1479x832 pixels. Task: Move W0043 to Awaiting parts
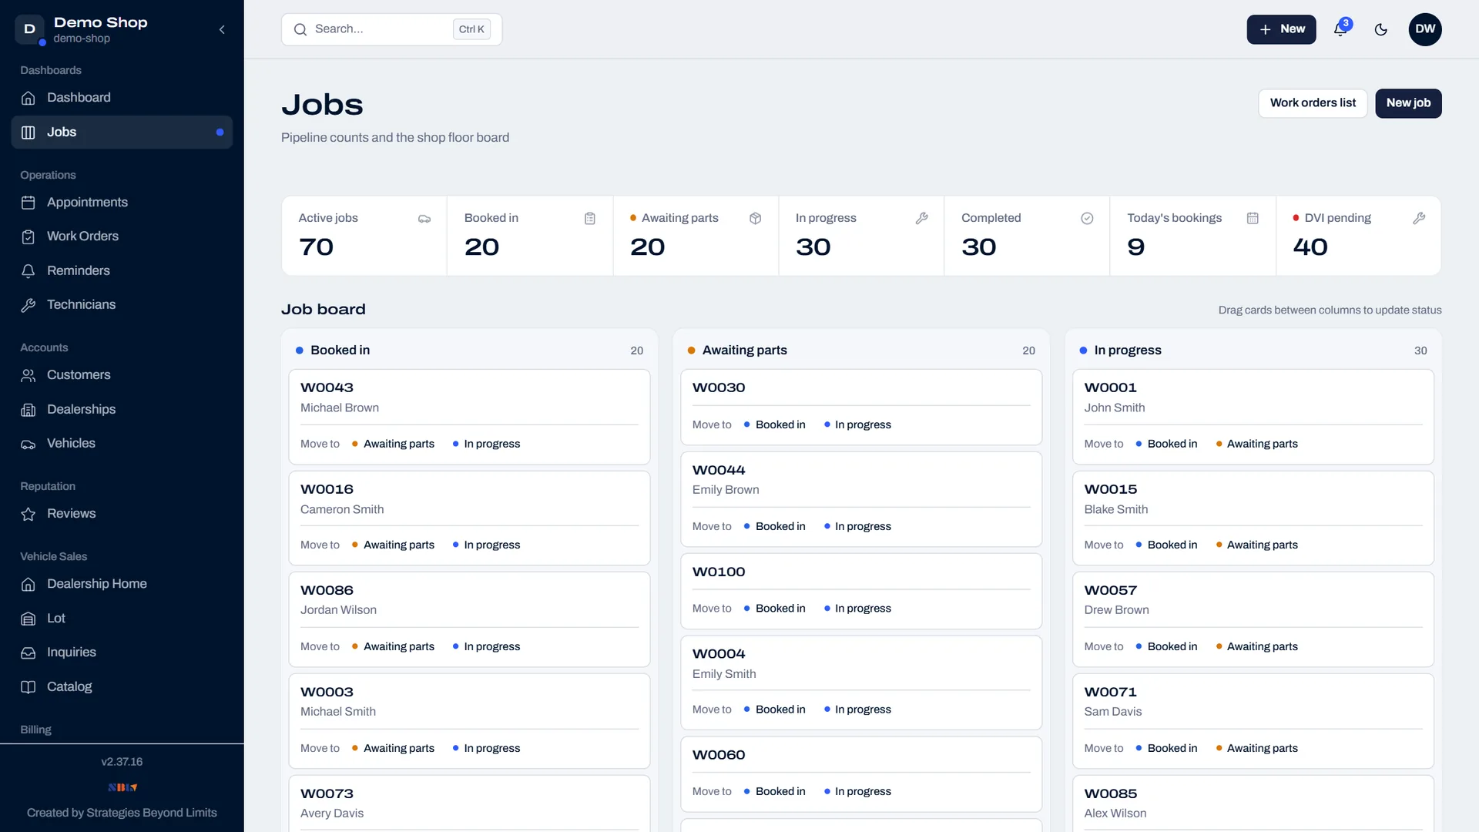(393, 445)
